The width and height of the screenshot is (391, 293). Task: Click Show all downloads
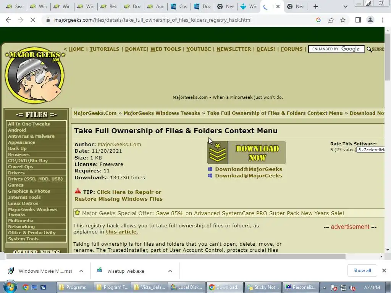pos(362,270)
